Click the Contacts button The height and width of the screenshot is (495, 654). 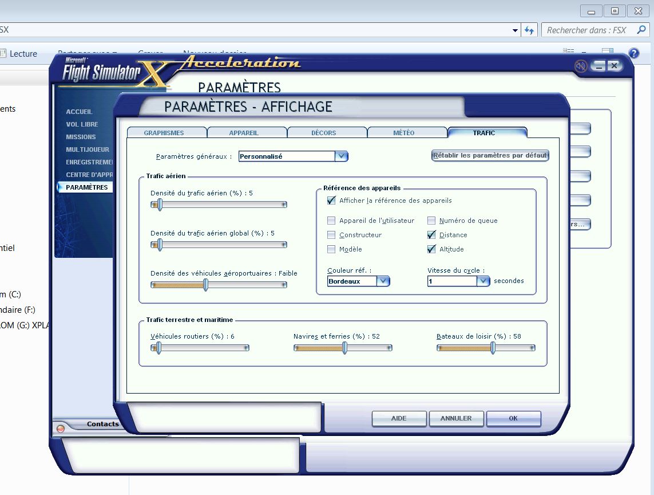click(x=102, y=424)
